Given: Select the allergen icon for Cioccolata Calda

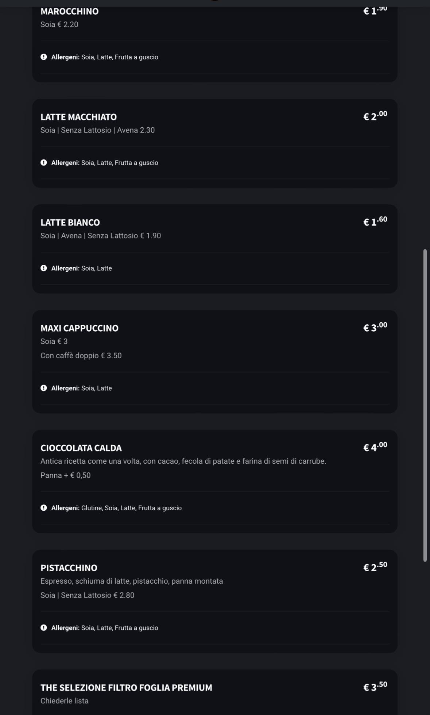Looking at the screenshot, I should 44,508.
